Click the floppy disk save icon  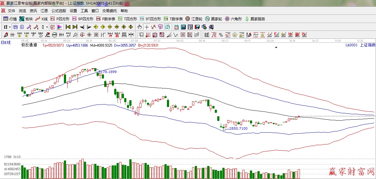point(197,27)
